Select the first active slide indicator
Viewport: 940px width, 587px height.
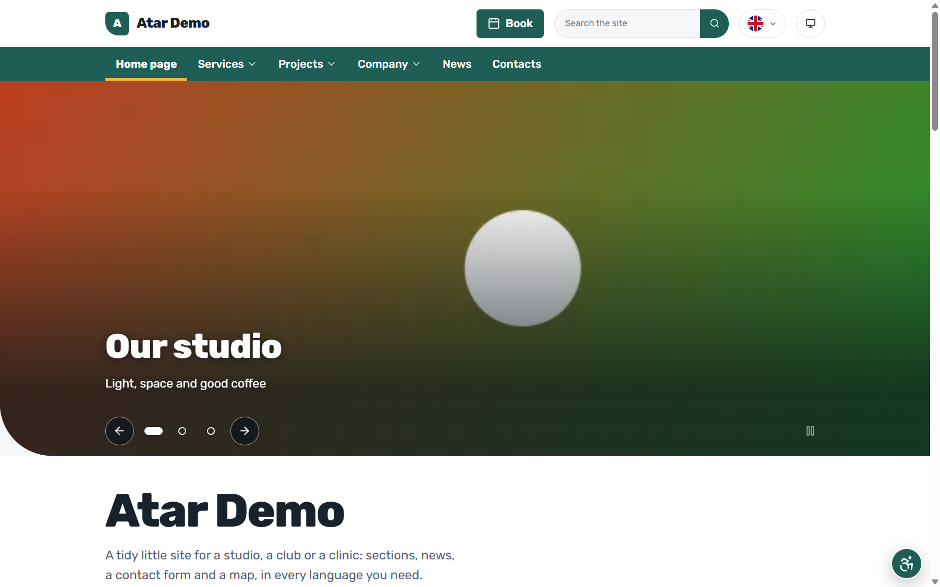pyautogui.click(x=153, y=431)
